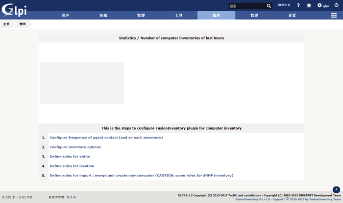Viewport: 343px width, 203px height.
Task: Click the GLPI 9.1.3 copyright footer text
Action: (x=259, y=195)
